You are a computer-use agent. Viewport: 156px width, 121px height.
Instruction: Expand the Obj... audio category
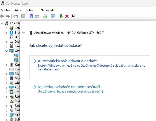coord(6,83)
